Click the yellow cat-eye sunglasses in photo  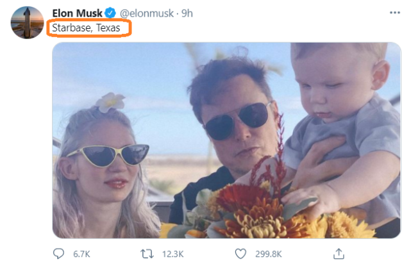click(108, 155)
